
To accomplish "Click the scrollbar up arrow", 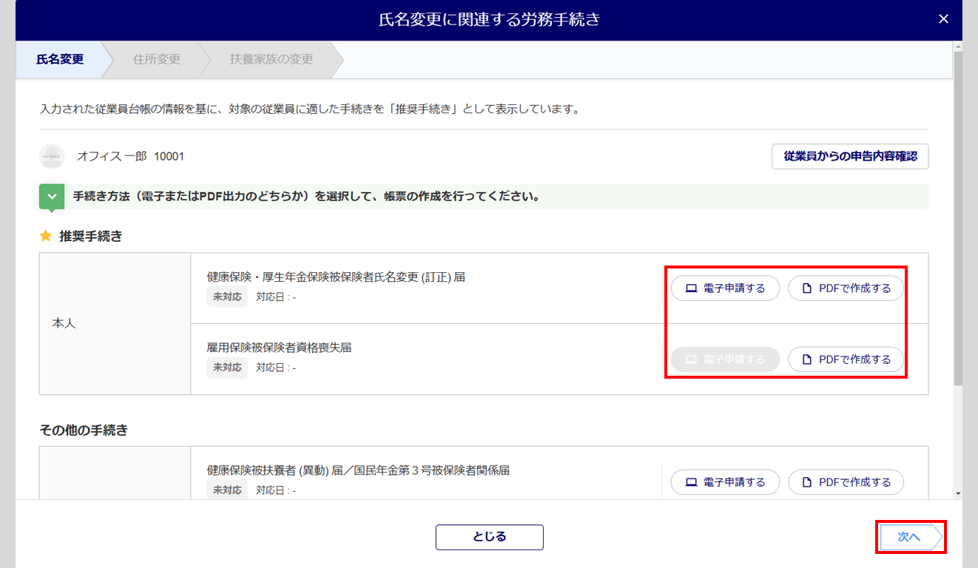I will point(958,47).
